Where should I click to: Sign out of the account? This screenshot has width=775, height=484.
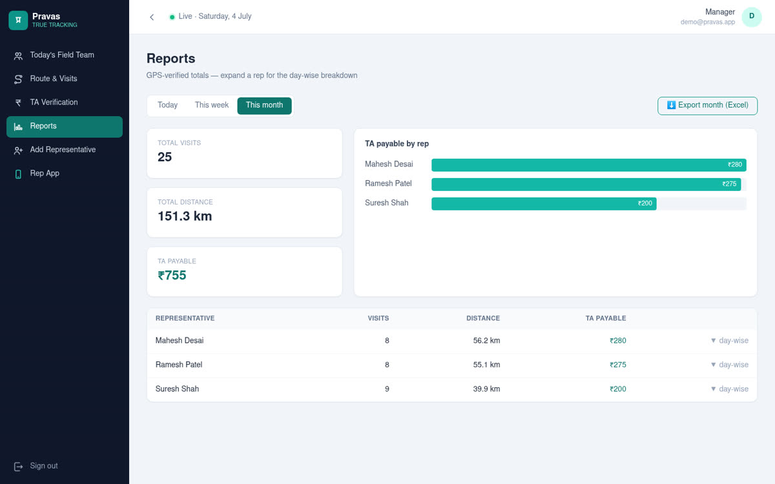(65, 466)
